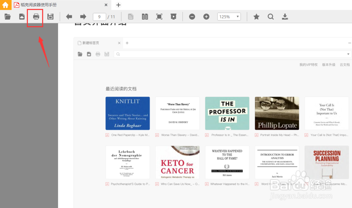Click file name Portrait Inside My Head – Ph...
The image size is (352, 208).
(279, 135)
